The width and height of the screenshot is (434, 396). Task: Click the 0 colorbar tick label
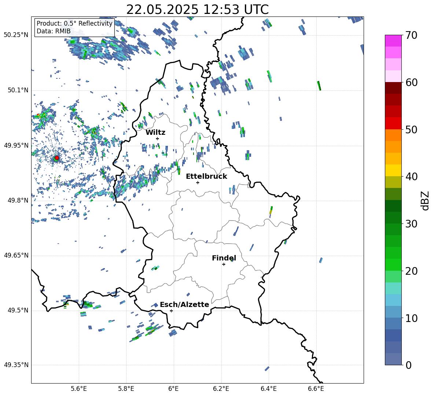(x=408, y=365)
